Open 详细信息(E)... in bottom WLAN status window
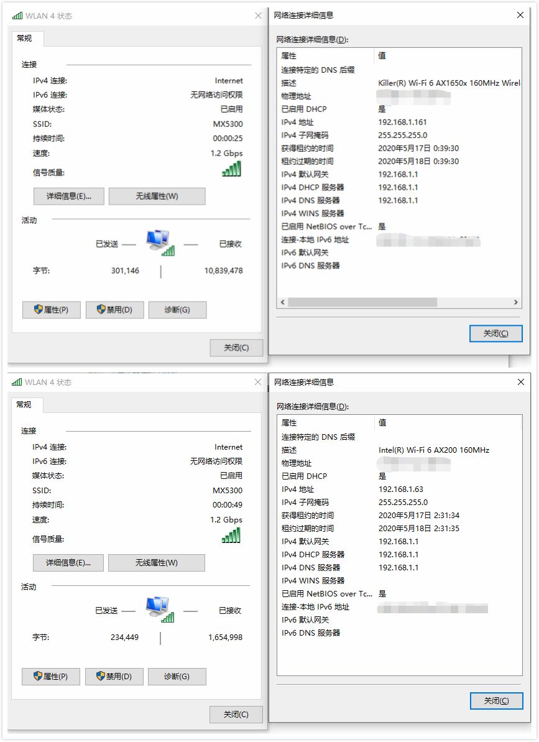This screenshot has width=539, height=742. [x=68, y=563]
